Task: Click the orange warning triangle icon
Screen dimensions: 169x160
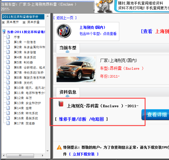Action: [x=59, y=147]
